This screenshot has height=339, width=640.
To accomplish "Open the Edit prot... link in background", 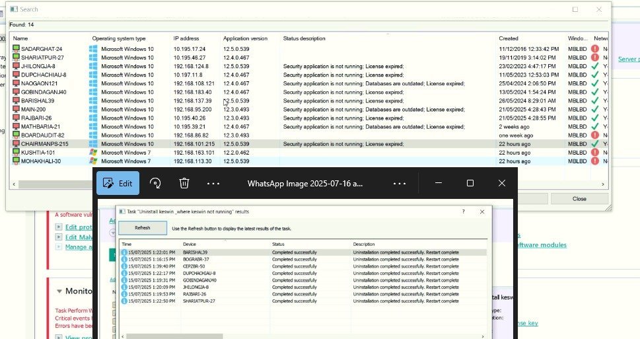I will pyautogui.click(x=79, y=227).
